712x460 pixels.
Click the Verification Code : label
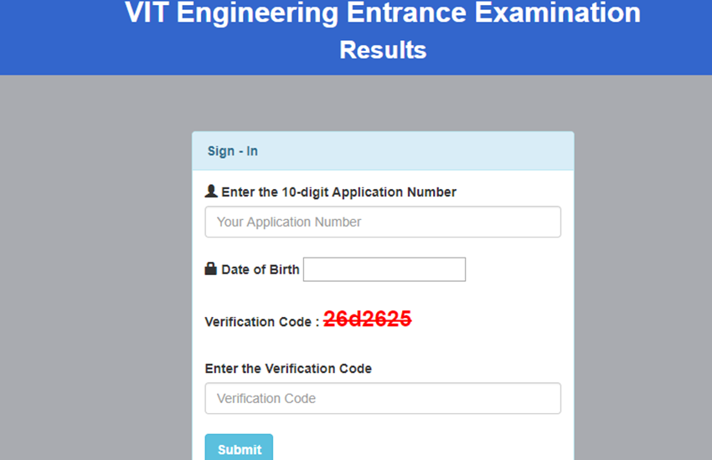(x=261, y=322)
